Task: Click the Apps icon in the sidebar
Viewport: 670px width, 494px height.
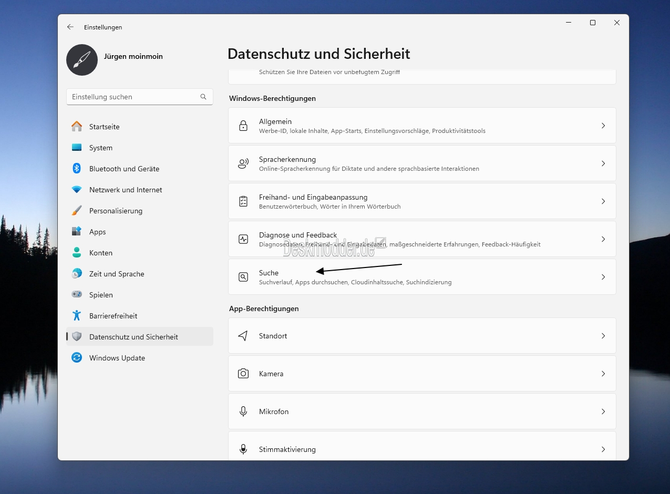Action: 77,232
